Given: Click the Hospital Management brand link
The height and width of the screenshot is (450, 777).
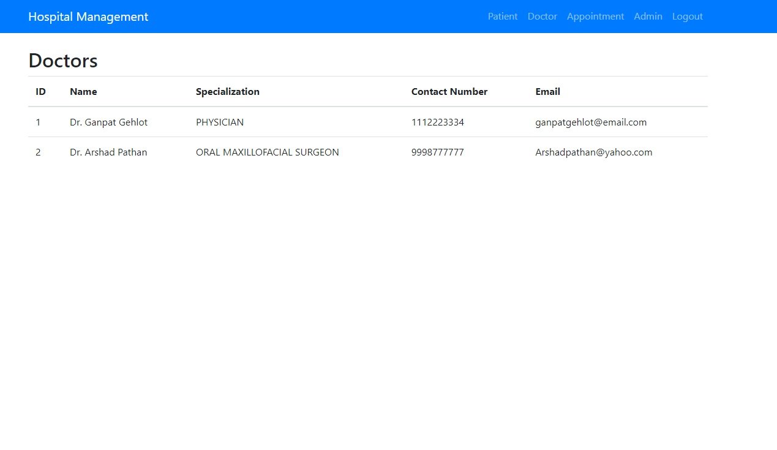Looking at the screenshot, I should (88, 17).
